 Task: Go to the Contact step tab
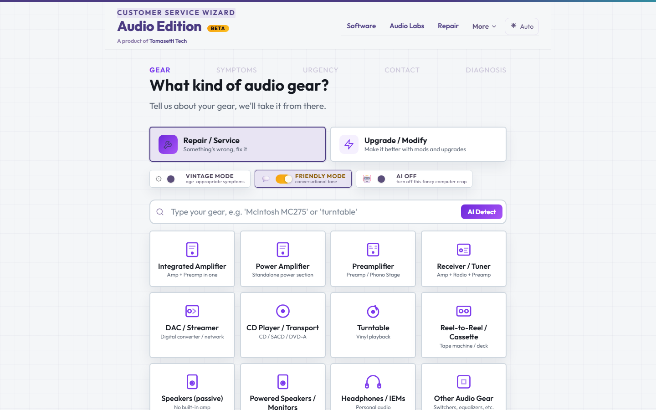[x=402, y=70]
